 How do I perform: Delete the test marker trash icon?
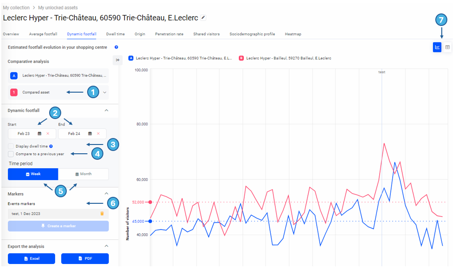102,213
